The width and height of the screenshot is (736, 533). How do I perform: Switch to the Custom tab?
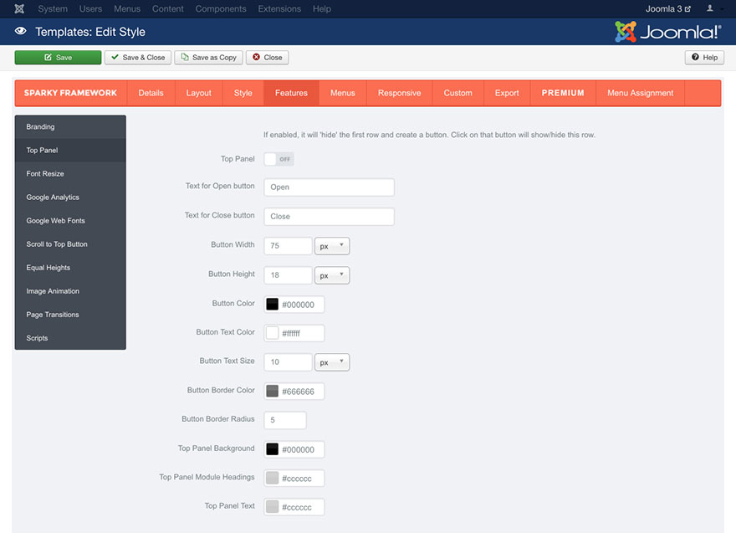coord(458,93)
